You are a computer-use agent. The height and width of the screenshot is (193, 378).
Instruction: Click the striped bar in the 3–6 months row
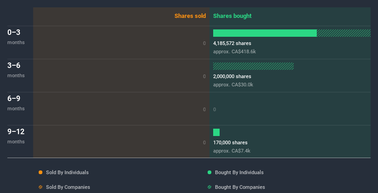point(253,66)
